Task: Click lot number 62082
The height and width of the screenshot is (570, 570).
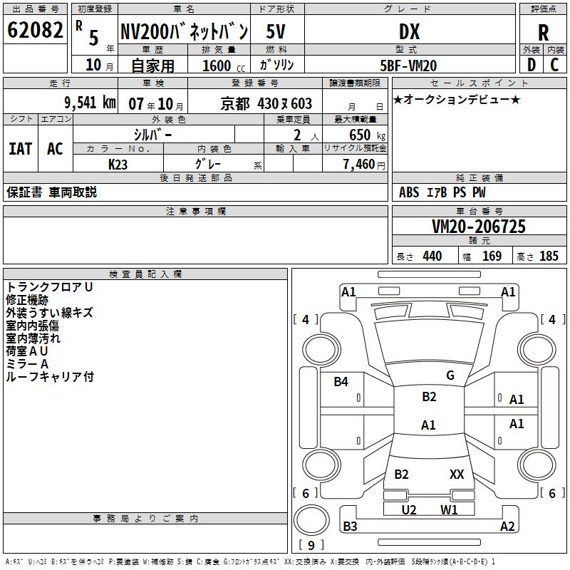Action: 35,30
